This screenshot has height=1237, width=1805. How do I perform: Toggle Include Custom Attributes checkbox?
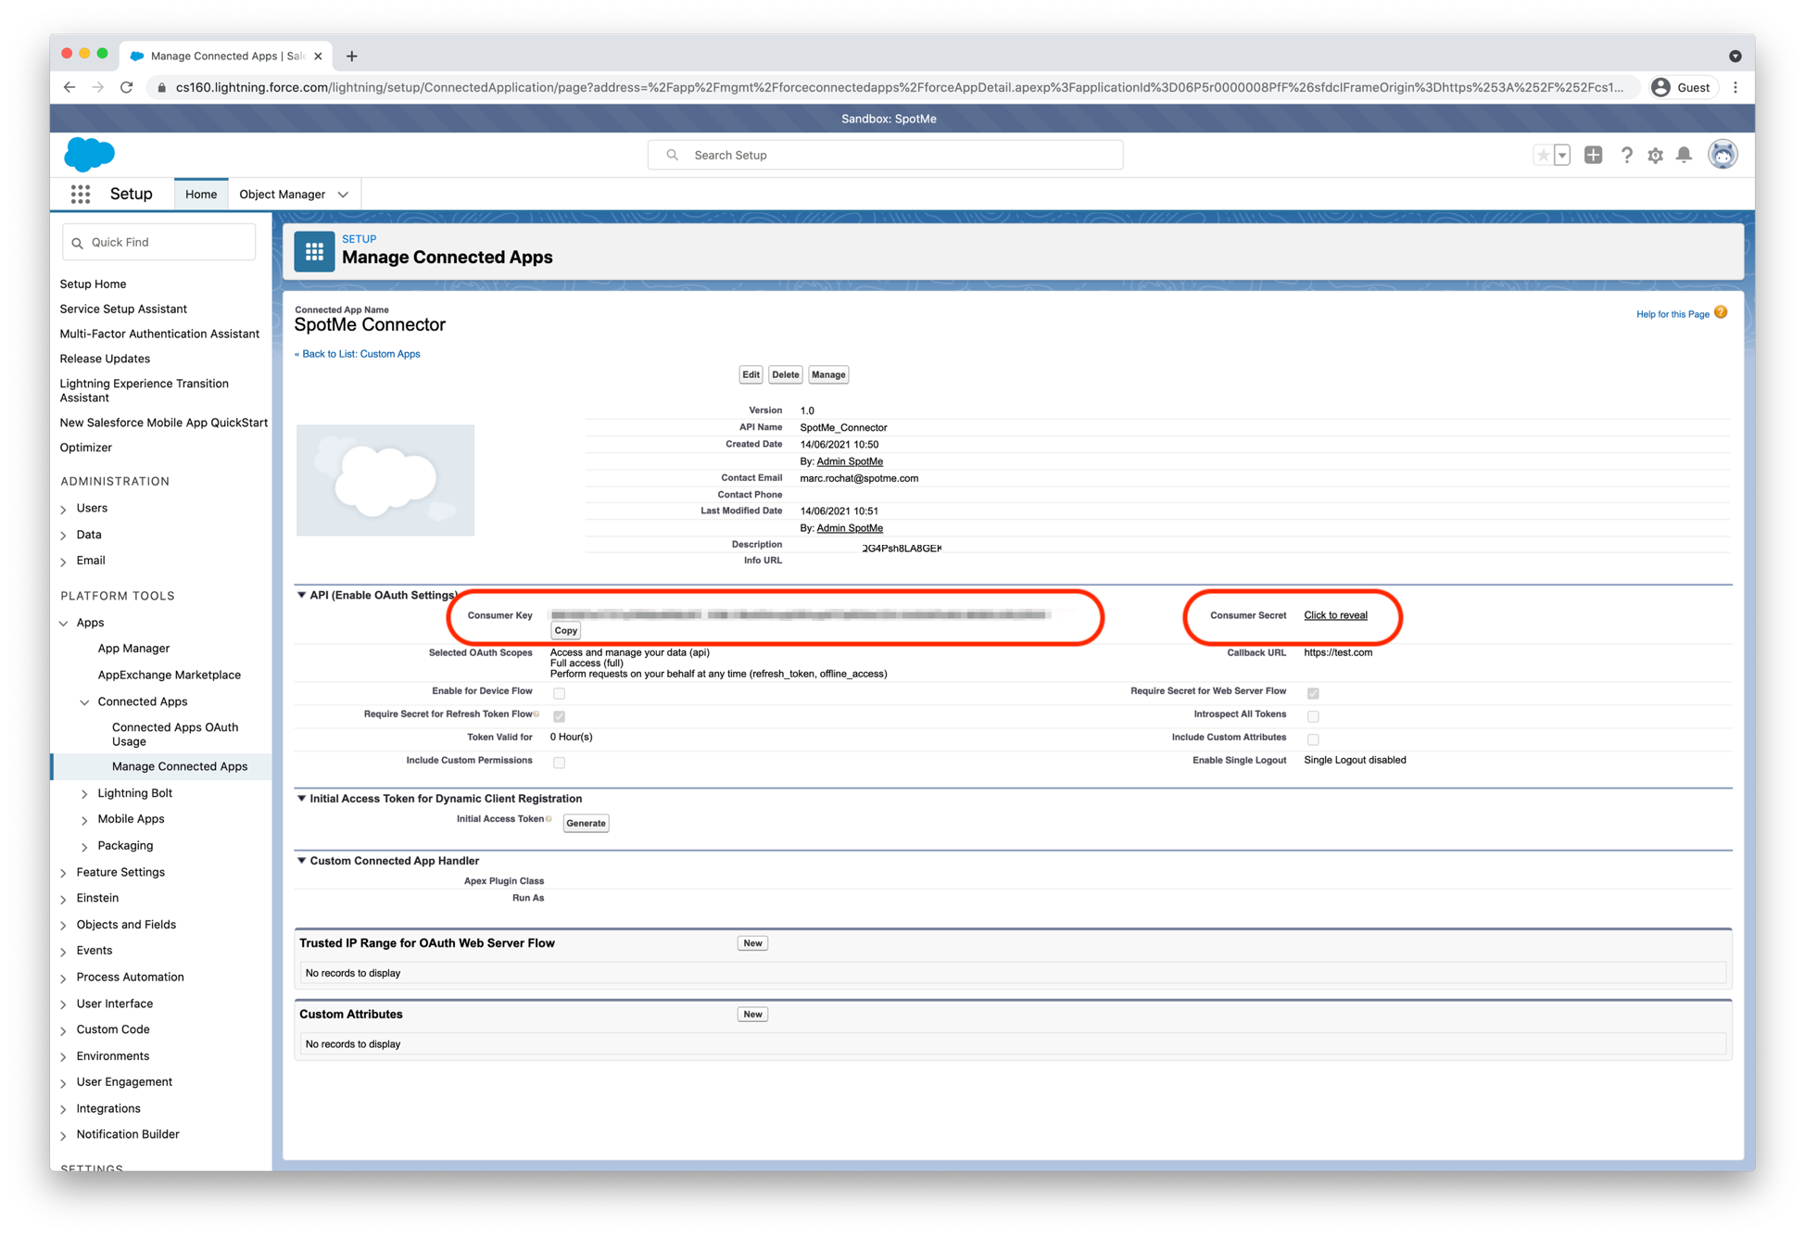coord(1313,739)
